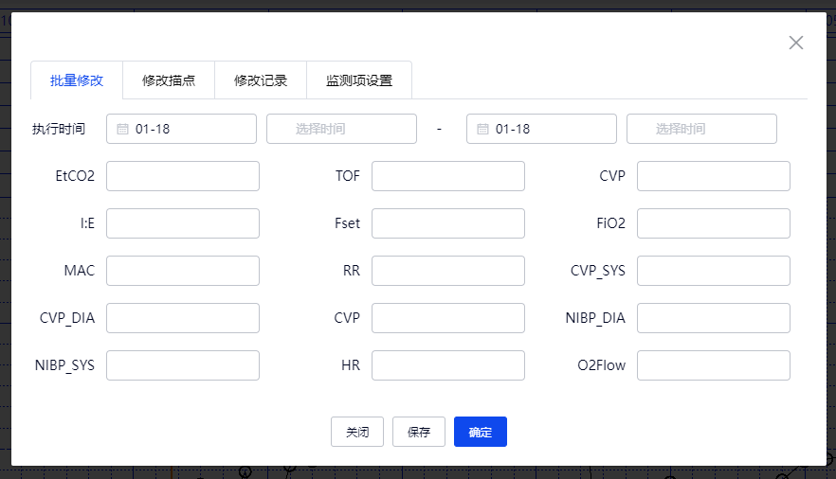The width and height of the screenshot is (836, 479).
Task: Click the TOF input box
Action: [448, 176]
